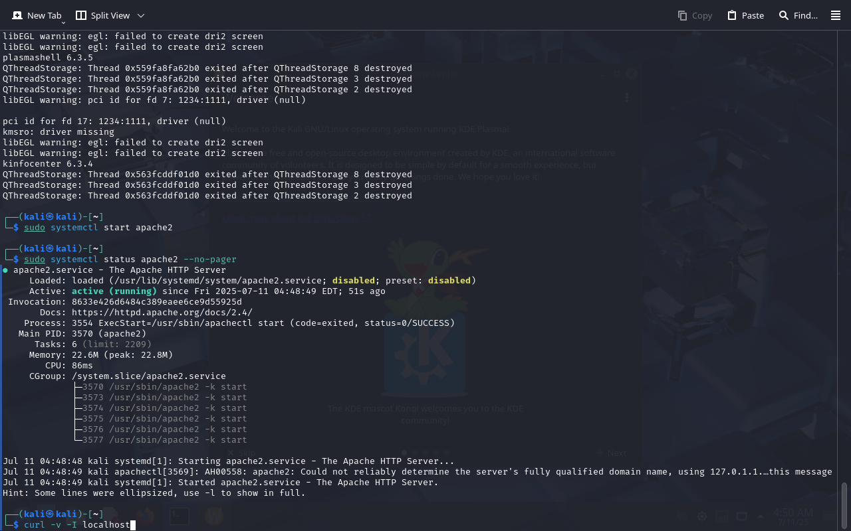Click the 'Tasks: 6 (limit: 2209)' line
851x531 pixels.
(93, 344)
